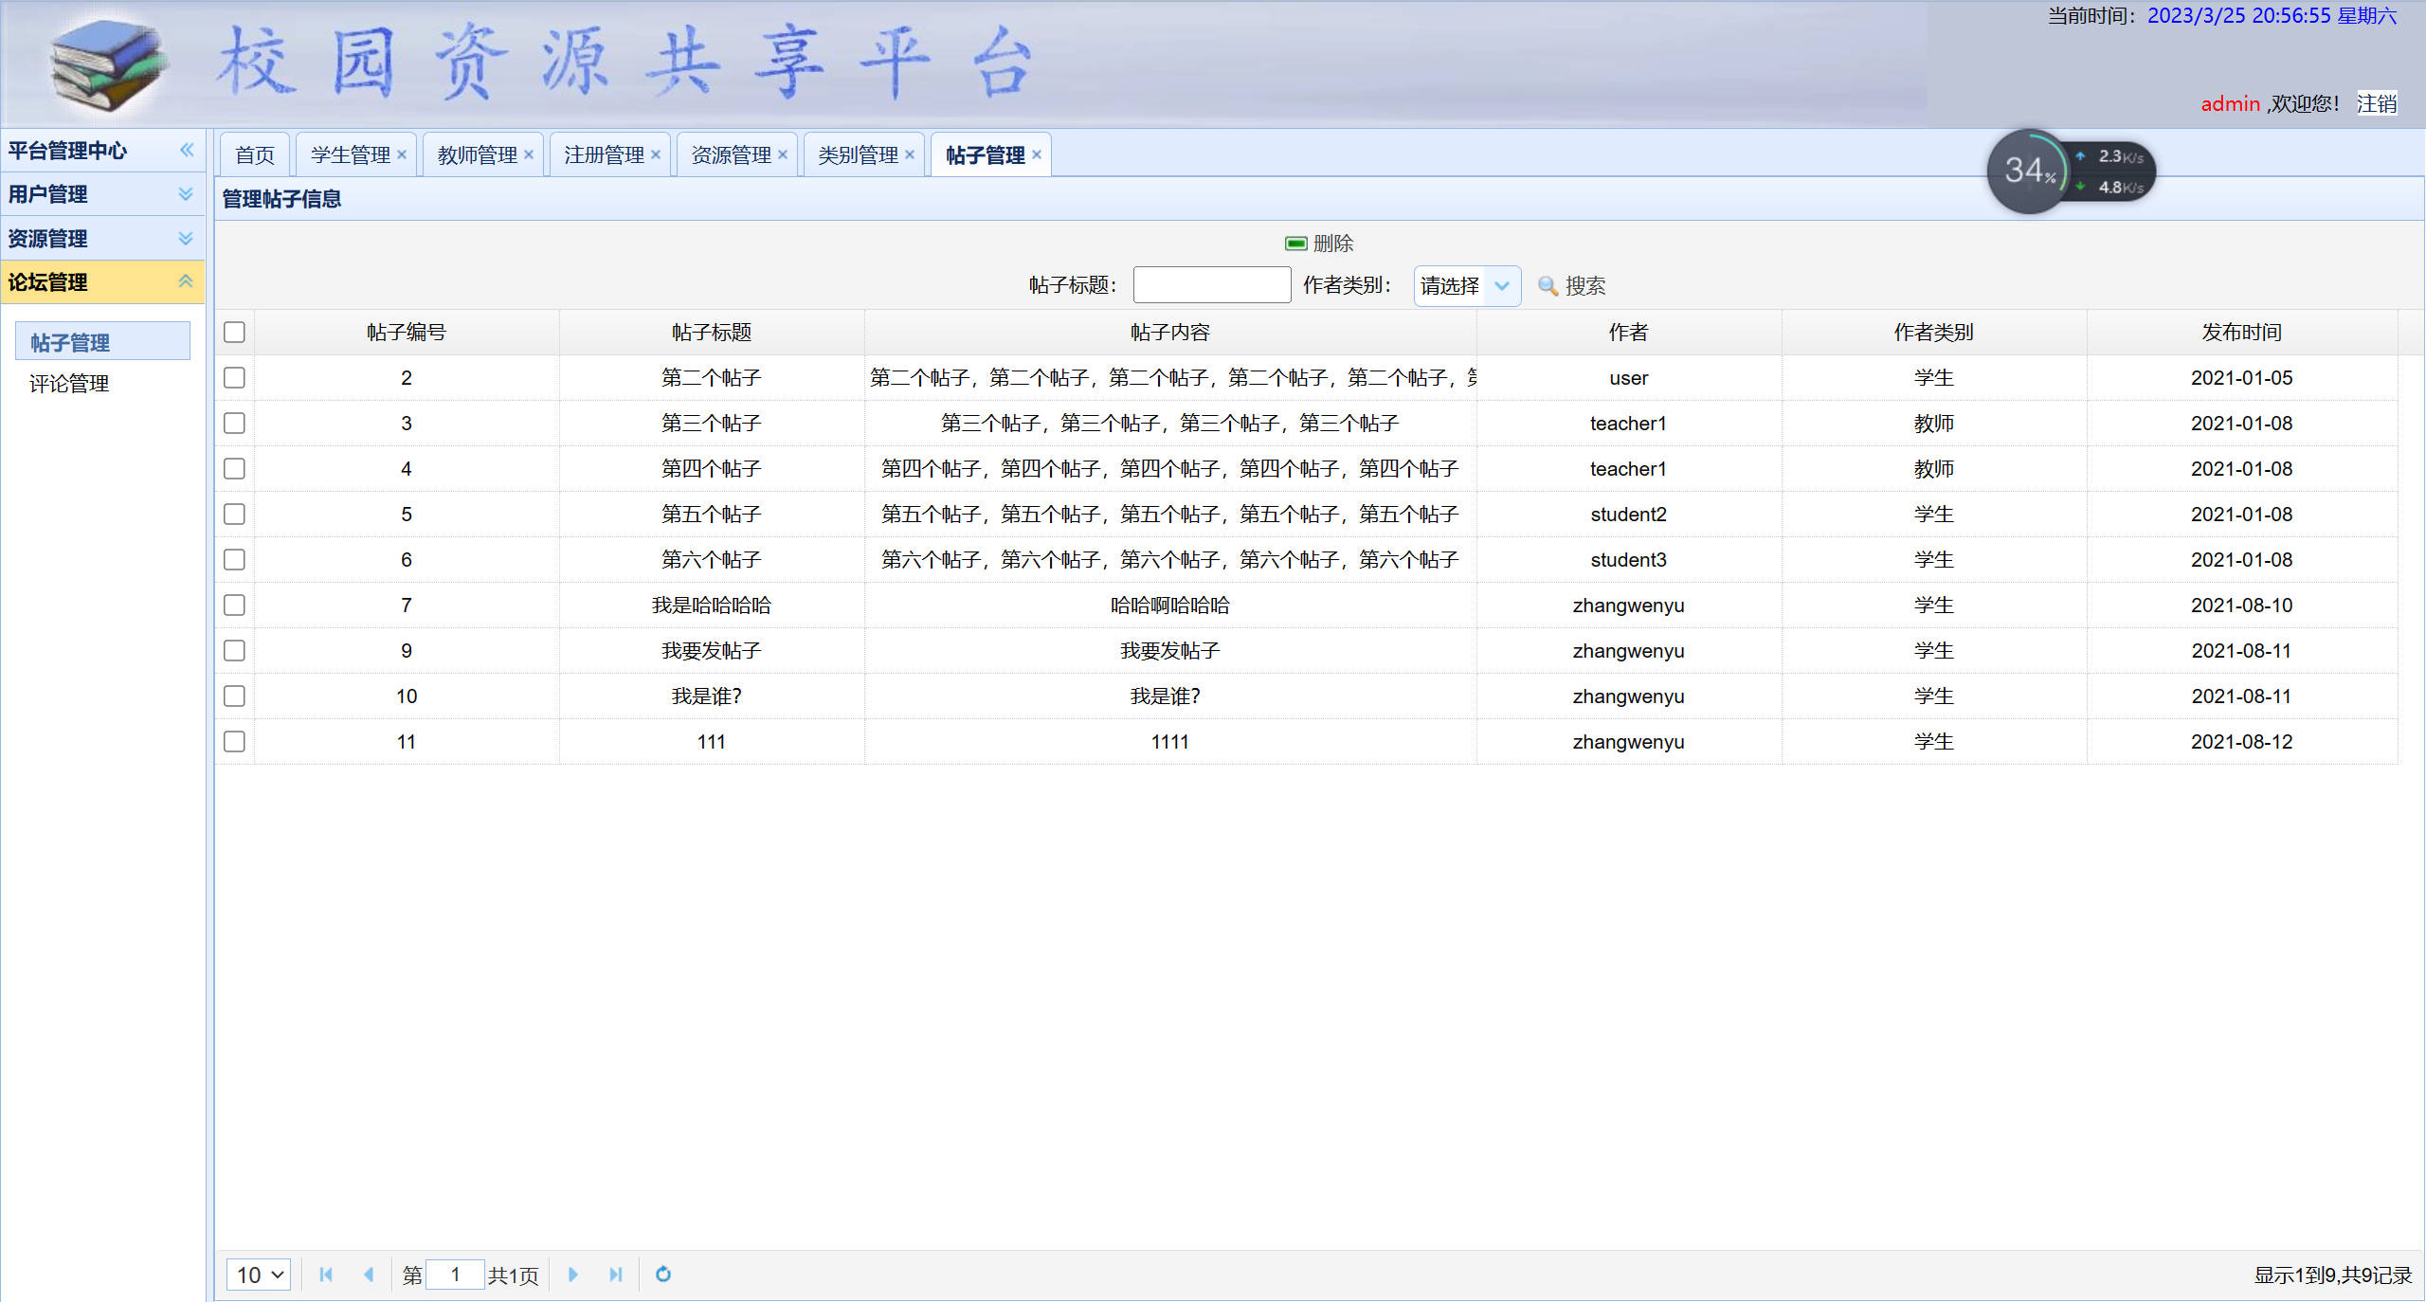2426x1302 pixels.
Task: Click the magnifier search icon next to 搜索
Action: click(x=1547, y=285)
